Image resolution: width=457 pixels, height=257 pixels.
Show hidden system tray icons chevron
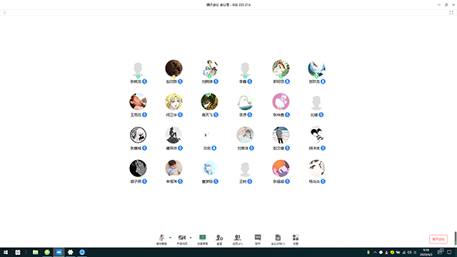pos(375,252)
